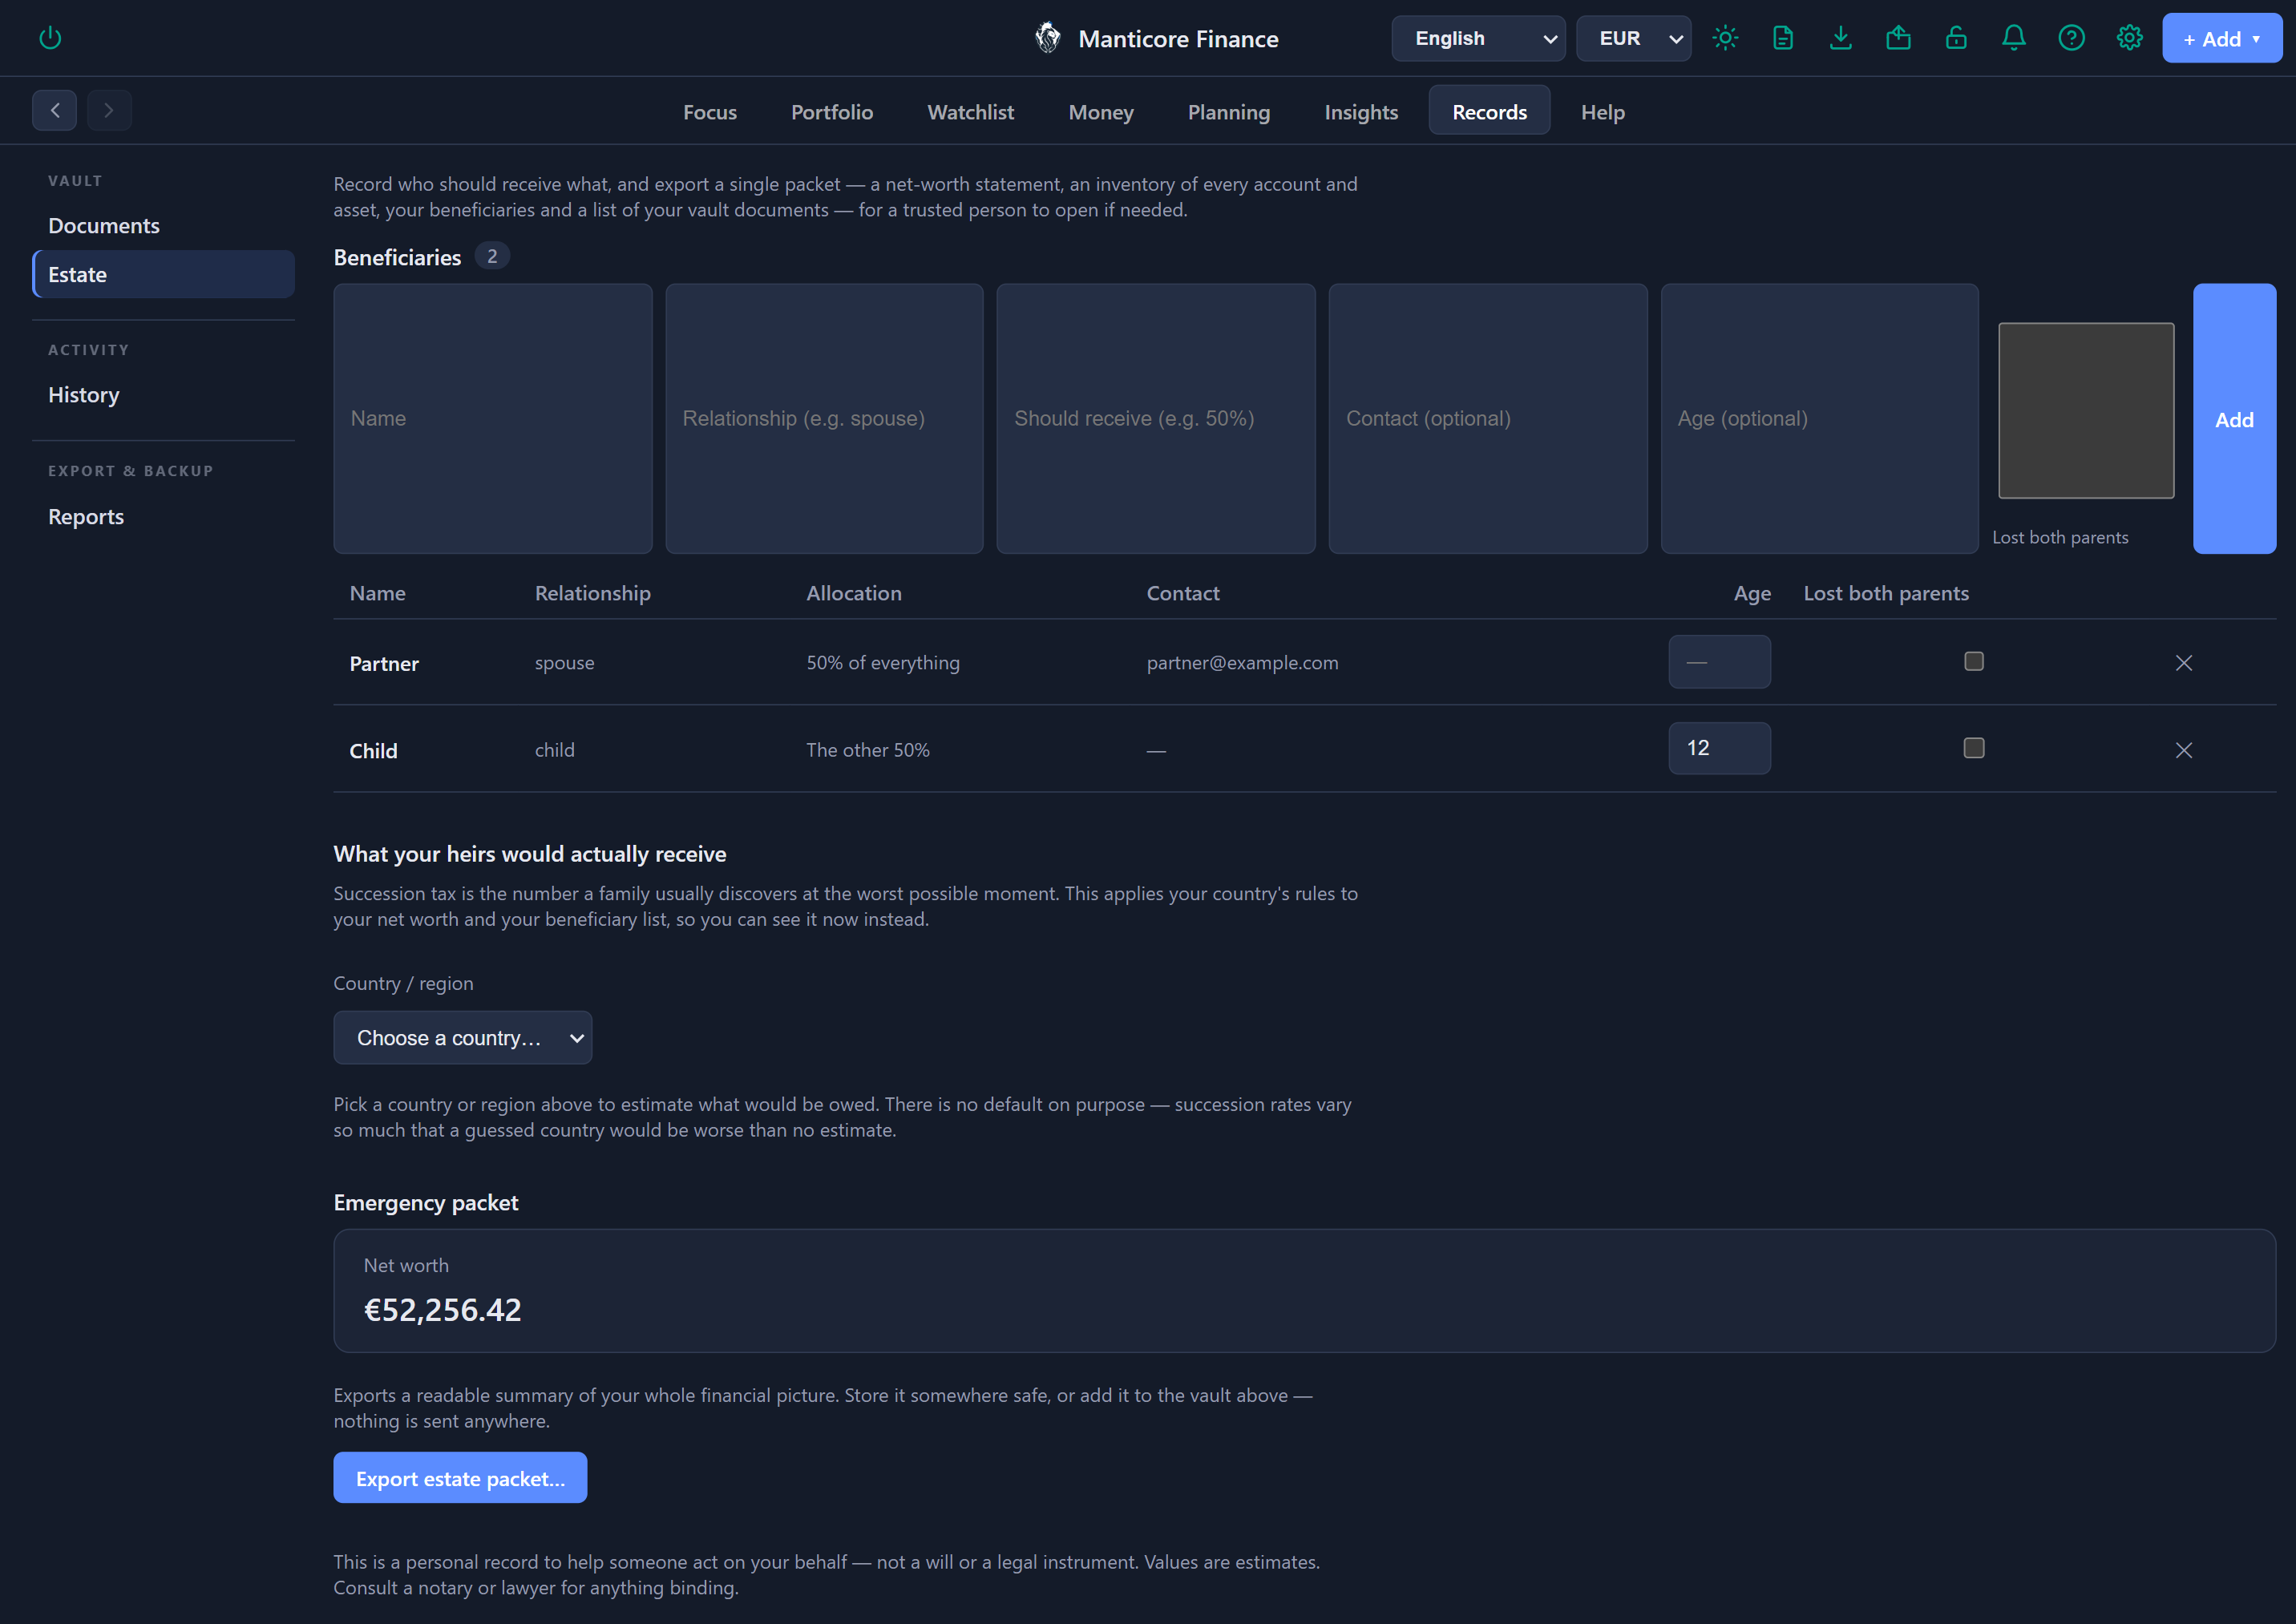The width and height of the screenshot is (2296, 1624).
Task: Click the blue Add beneficiary button
Action: coord(2234,419)
